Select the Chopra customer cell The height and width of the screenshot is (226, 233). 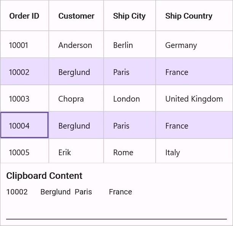76,98
